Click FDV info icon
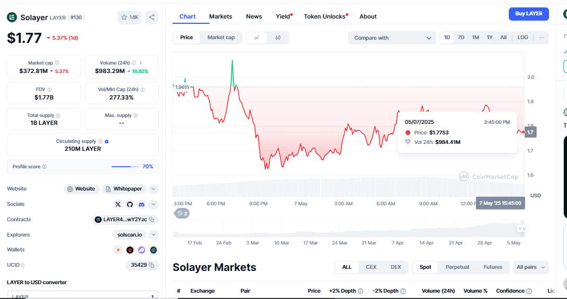 pos(50,89)
